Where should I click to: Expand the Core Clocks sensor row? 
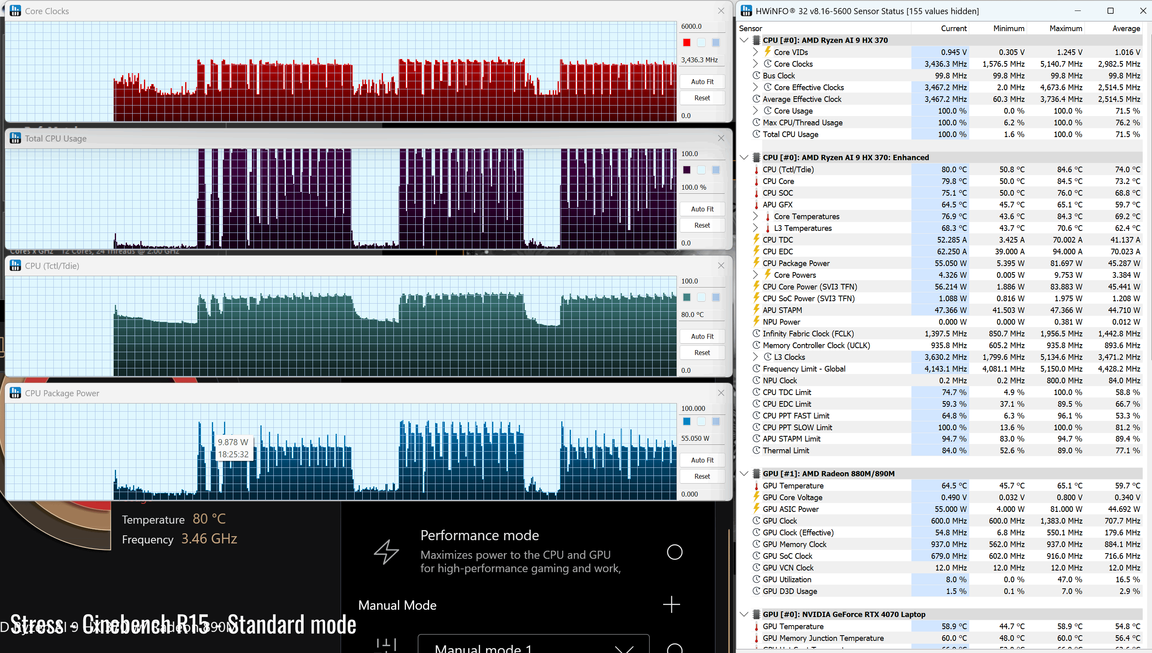coord(755,64)
